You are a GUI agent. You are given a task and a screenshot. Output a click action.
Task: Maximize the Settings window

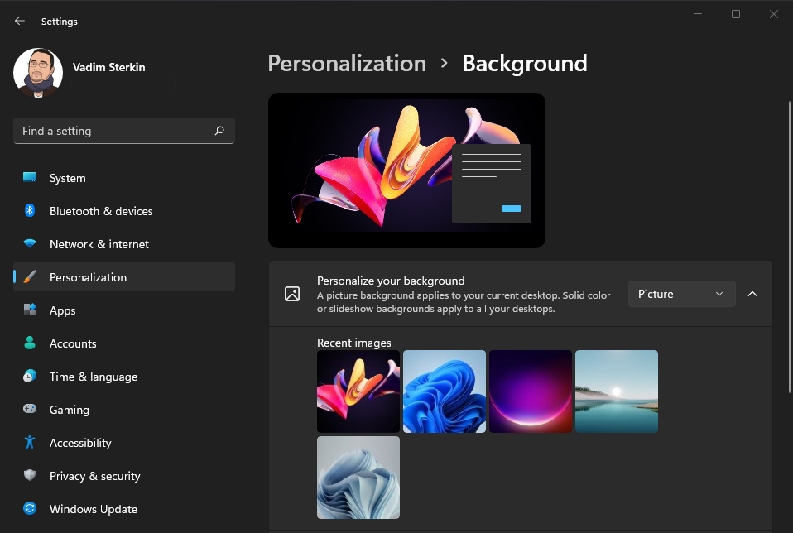736,14
